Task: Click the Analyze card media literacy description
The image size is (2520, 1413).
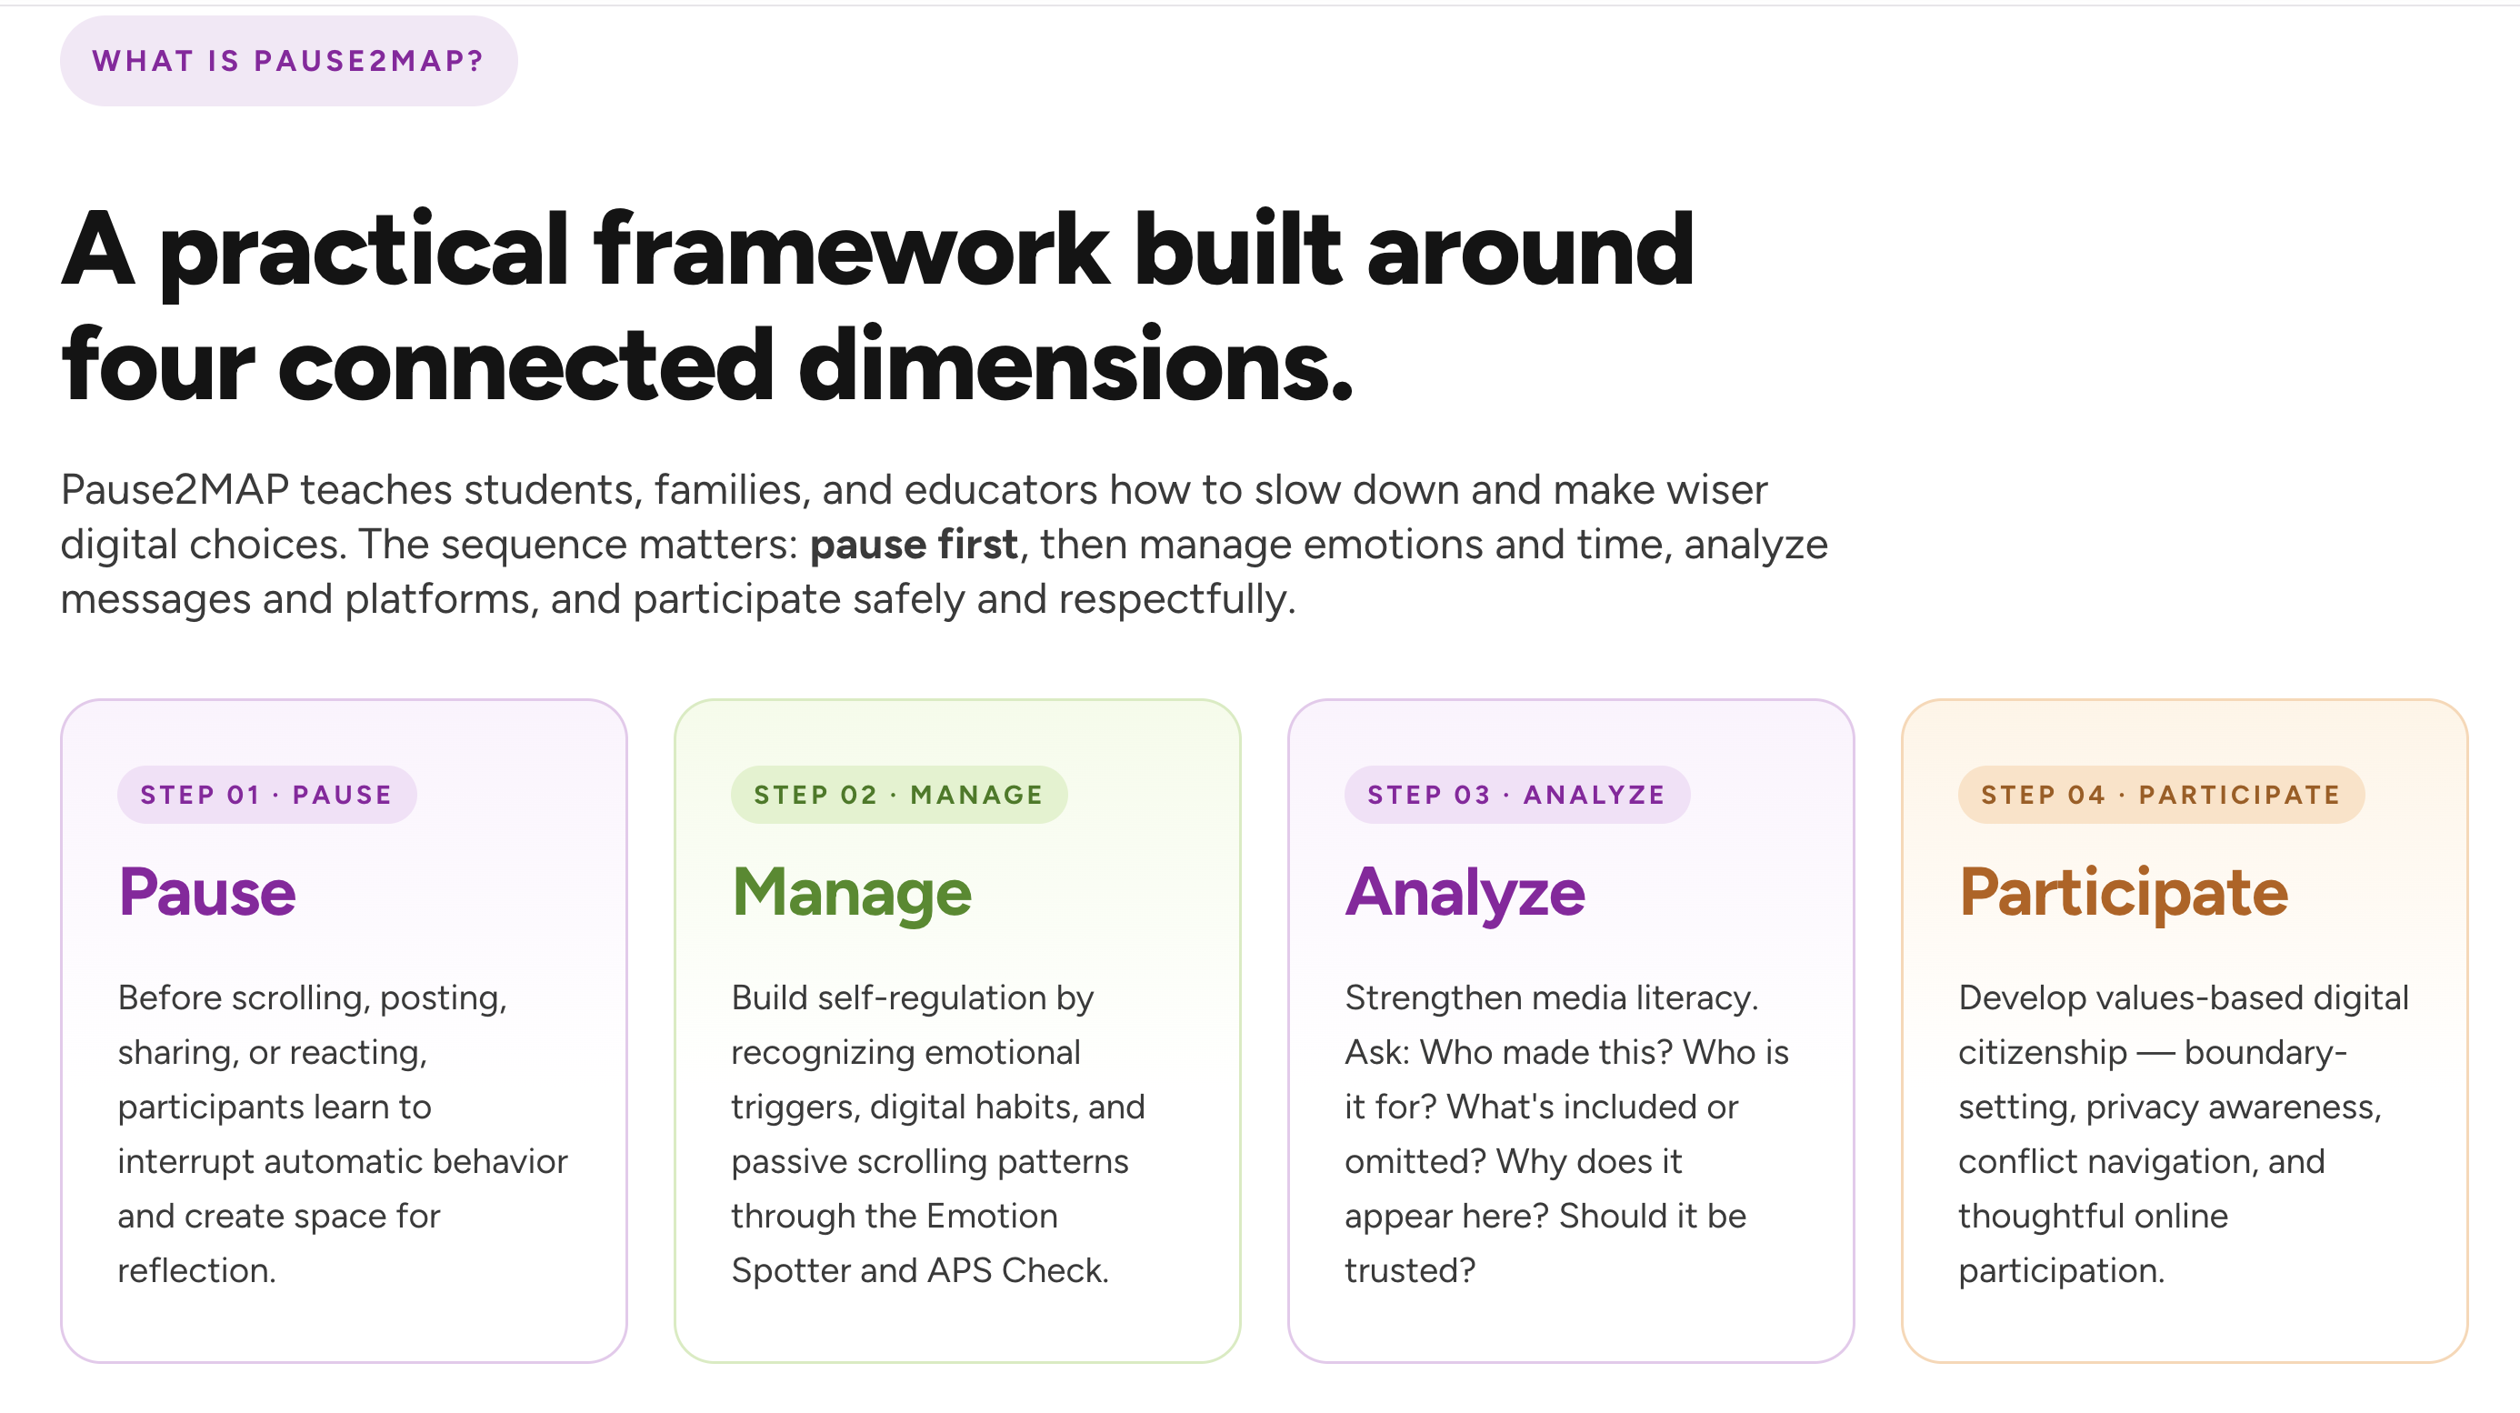Action: click(x=1566, y=1133)
